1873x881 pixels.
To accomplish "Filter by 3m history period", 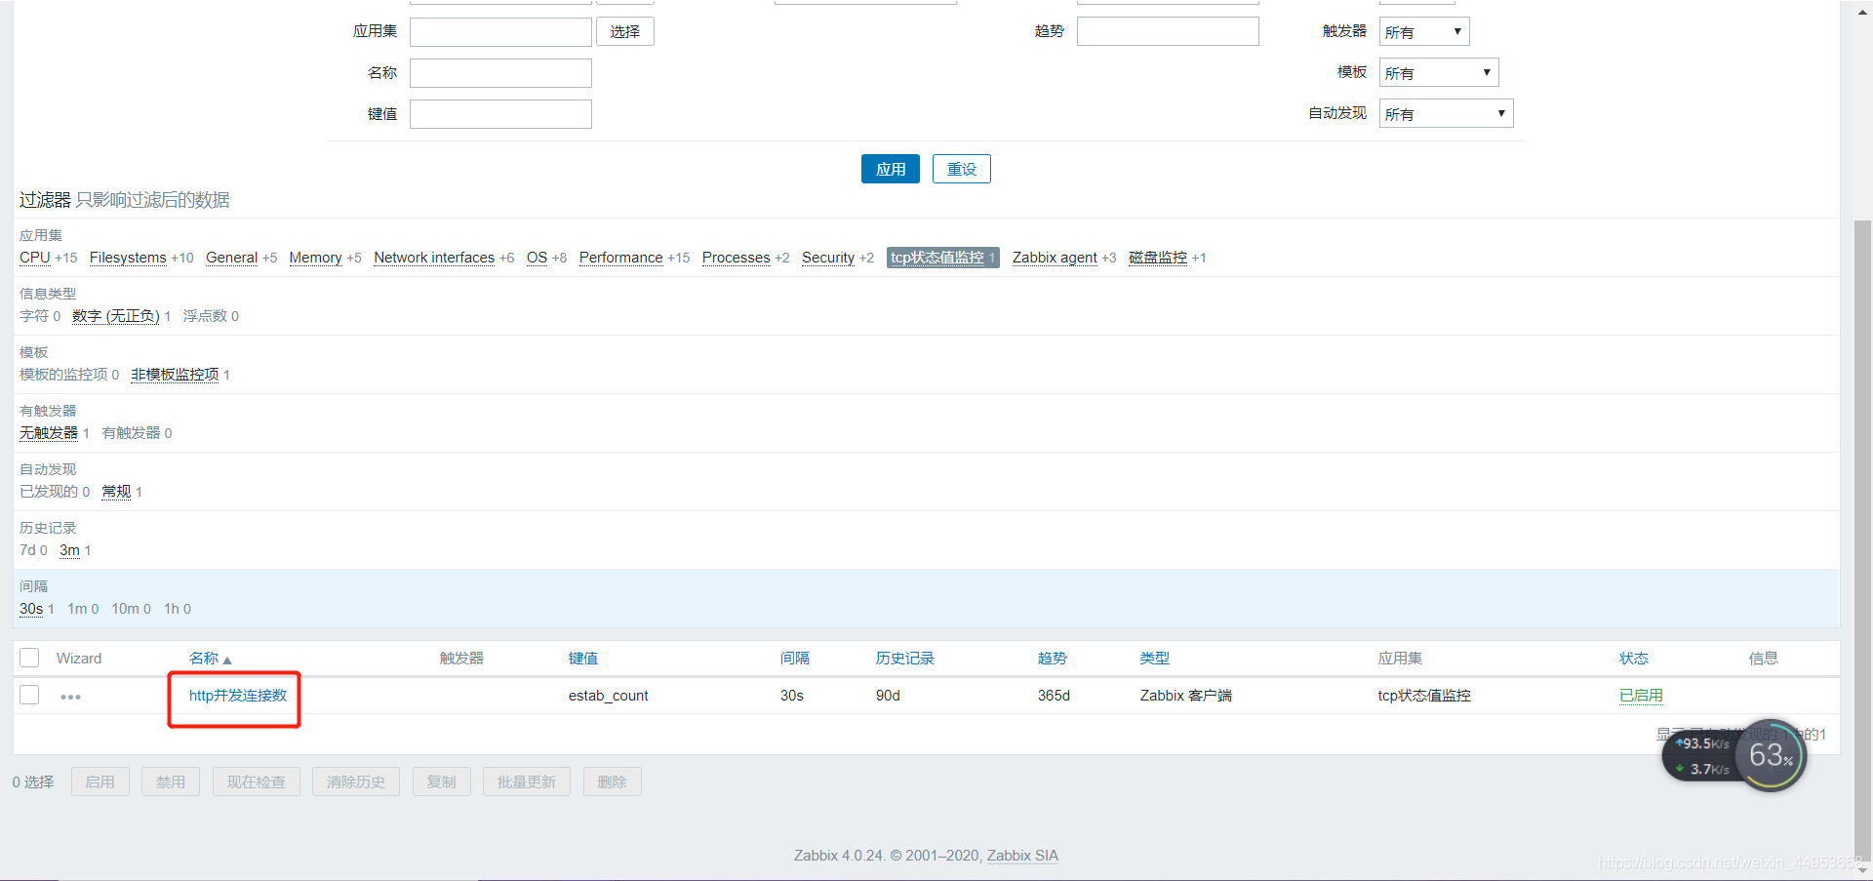I will click(x=69, y=550).
